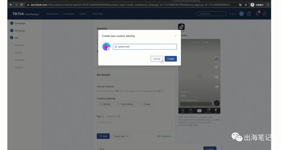Close the Create new custom identity dialog
The height and width of the screenshot is (150, 281).
175,36
